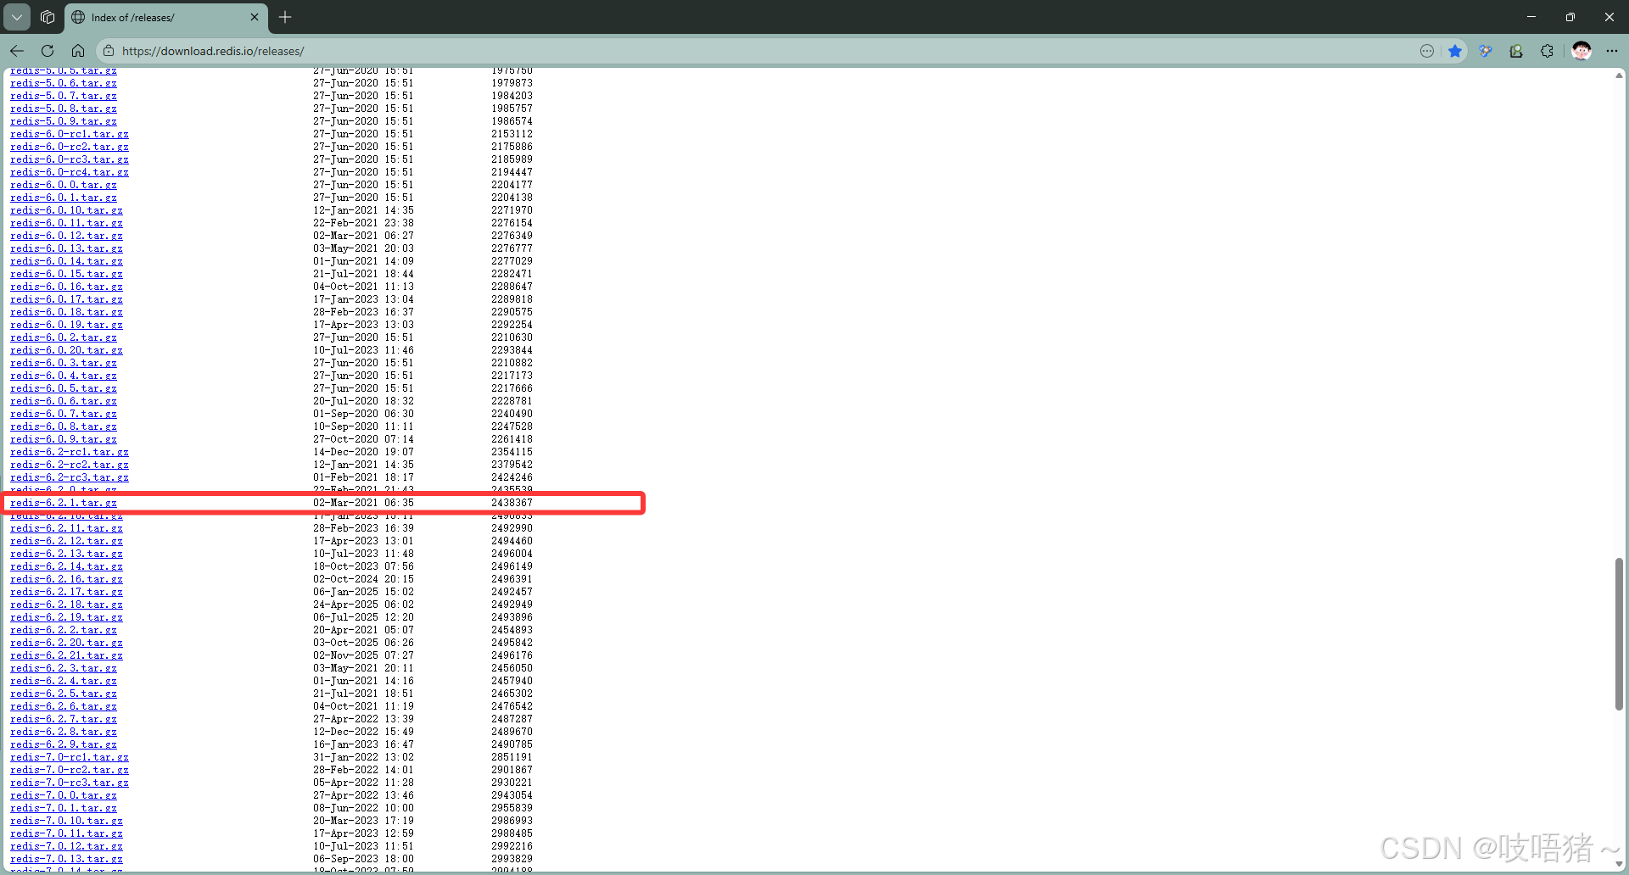
Task: Download redis-7.0.10.tar.gz
Action: click(66, 821)
